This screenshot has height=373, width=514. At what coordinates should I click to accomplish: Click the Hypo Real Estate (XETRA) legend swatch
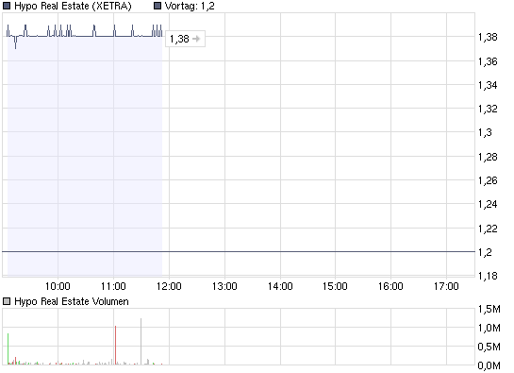pyautogui.click(x=7, y=6)
